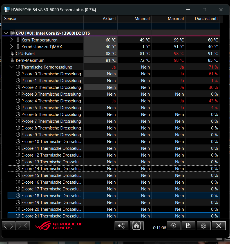This screenshot has width=230, height=244.
Task: Click CPU-Paket current value 88 °C
Action: pyautogui.click(x=111, y=54)
